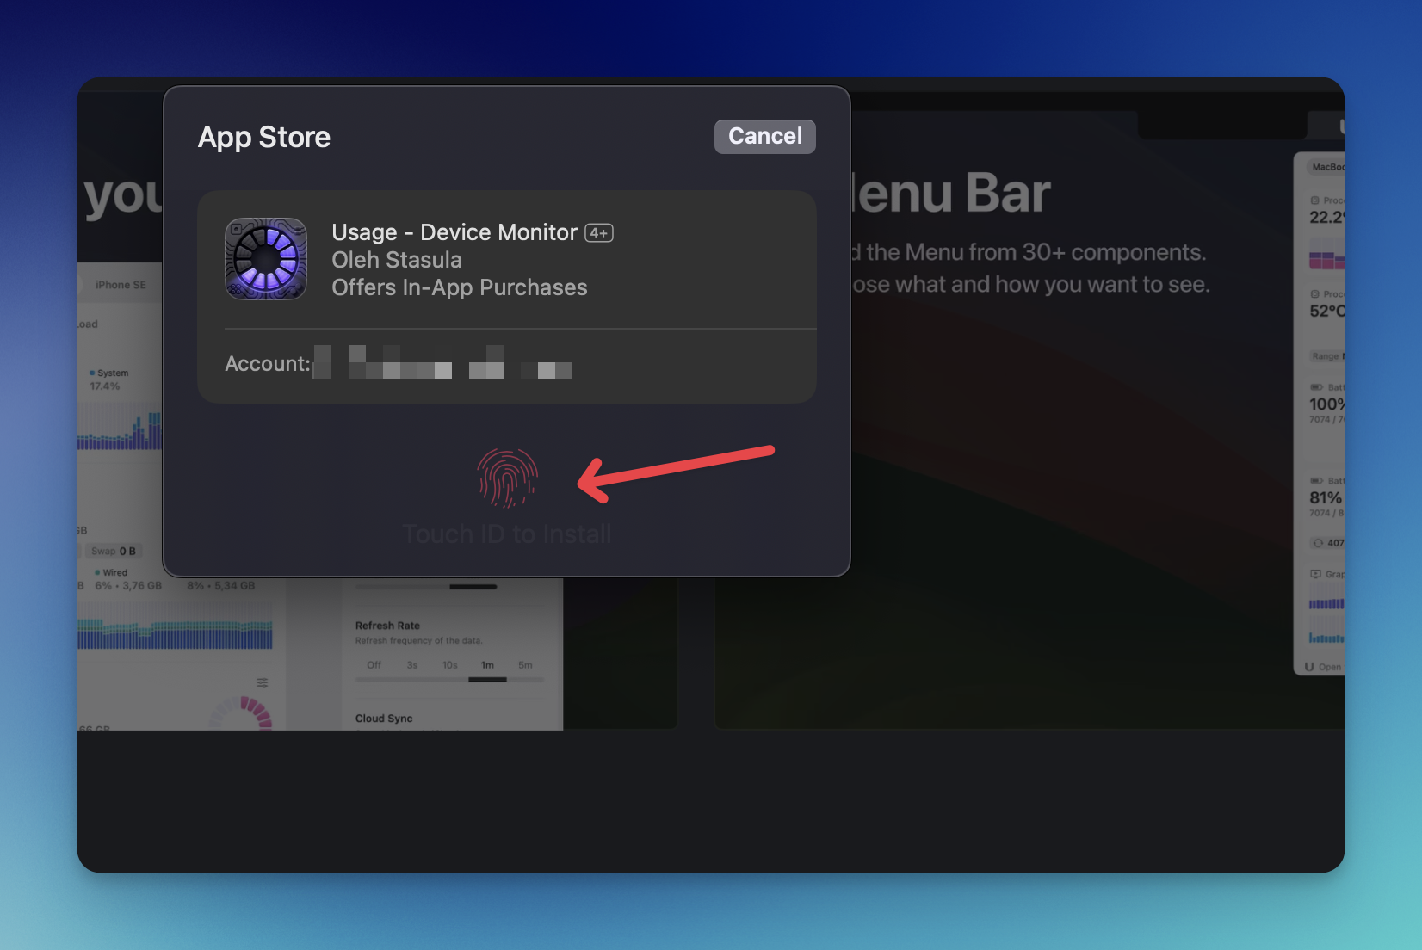
Task: Click the "6% · 3,76 GB" value
Action: [128, 586]
